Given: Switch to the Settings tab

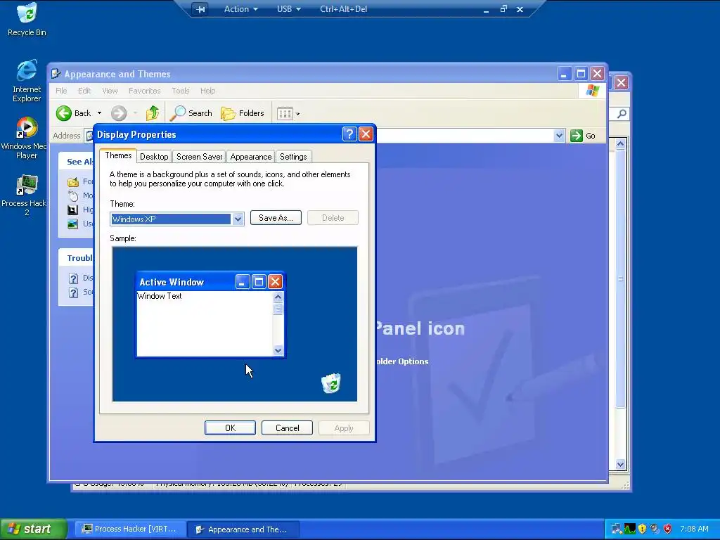Looking at the screenshot, I should point(293,157).
